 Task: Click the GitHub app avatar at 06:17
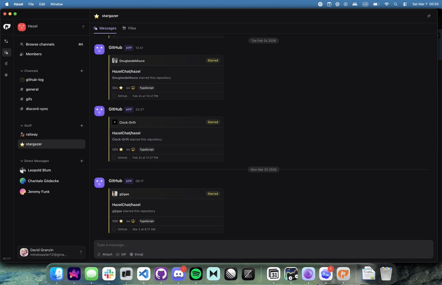(99, 183)
